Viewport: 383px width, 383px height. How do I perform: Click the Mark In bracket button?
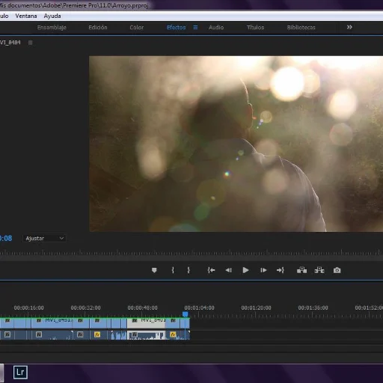coord(173,270)
